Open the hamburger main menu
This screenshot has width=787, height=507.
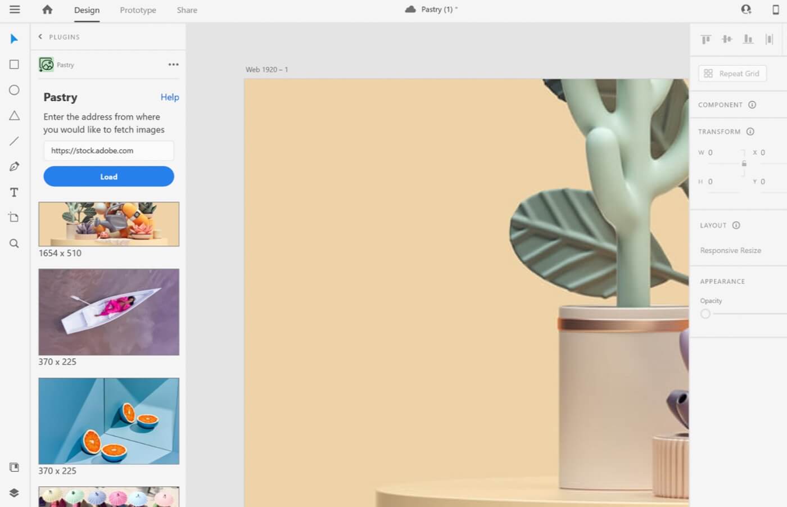(15, 10)
